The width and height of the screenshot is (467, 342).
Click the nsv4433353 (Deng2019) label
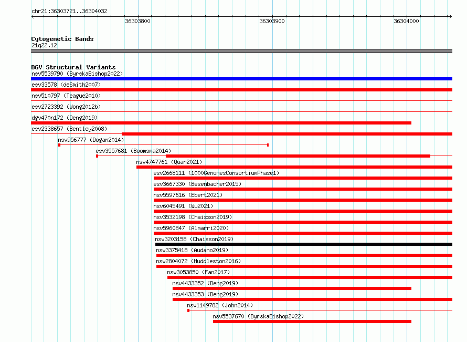click(205, 294)
